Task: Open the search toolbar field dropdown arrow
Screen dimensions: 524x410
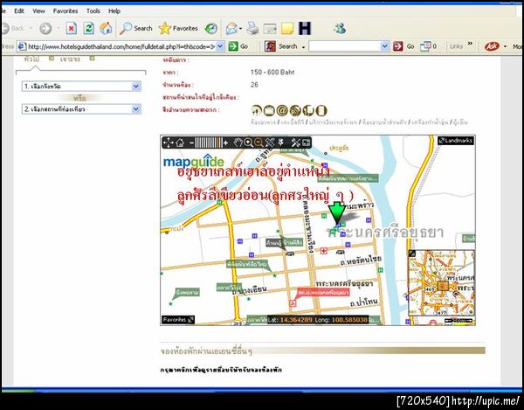Action: click(x=385, y=46)
